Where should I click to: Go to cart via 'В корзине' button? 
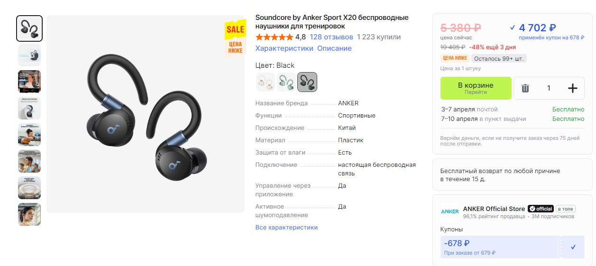(476, 88)
